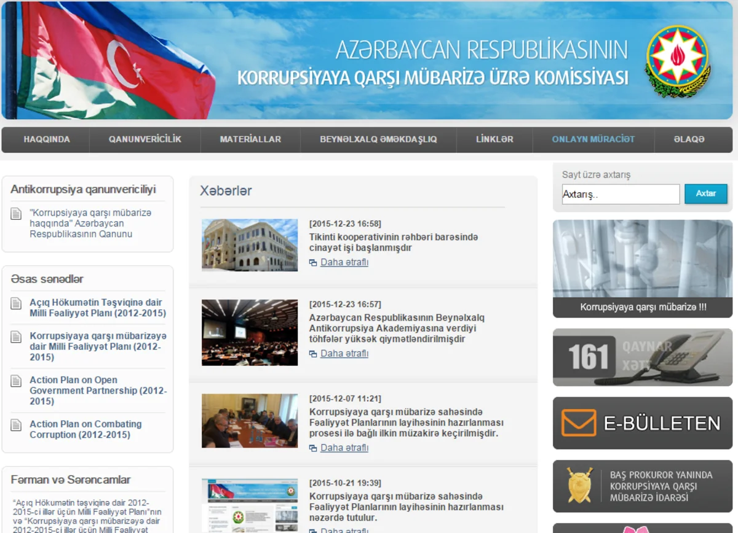Open the ƏLAQƏ menu item
This screenshot has height=533, width=738.
pos(689,139)
